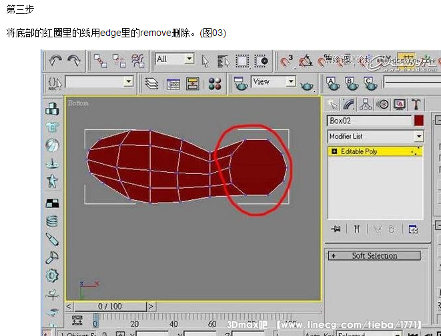Open the Select by Name list icon
This screenshot has height=336, width=441.
pos(224,61)
